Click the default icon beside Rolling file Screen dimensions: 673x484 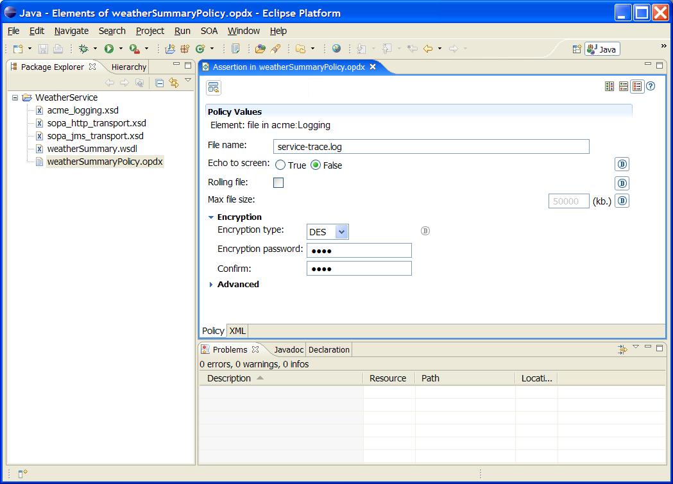coord(622,183)
